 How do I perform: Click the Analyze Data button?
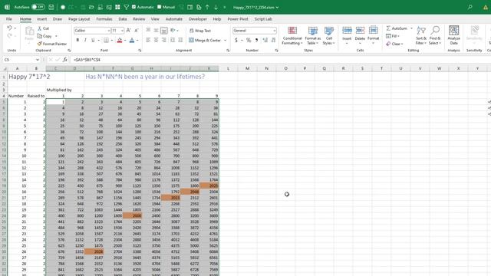tap(453, 35)
